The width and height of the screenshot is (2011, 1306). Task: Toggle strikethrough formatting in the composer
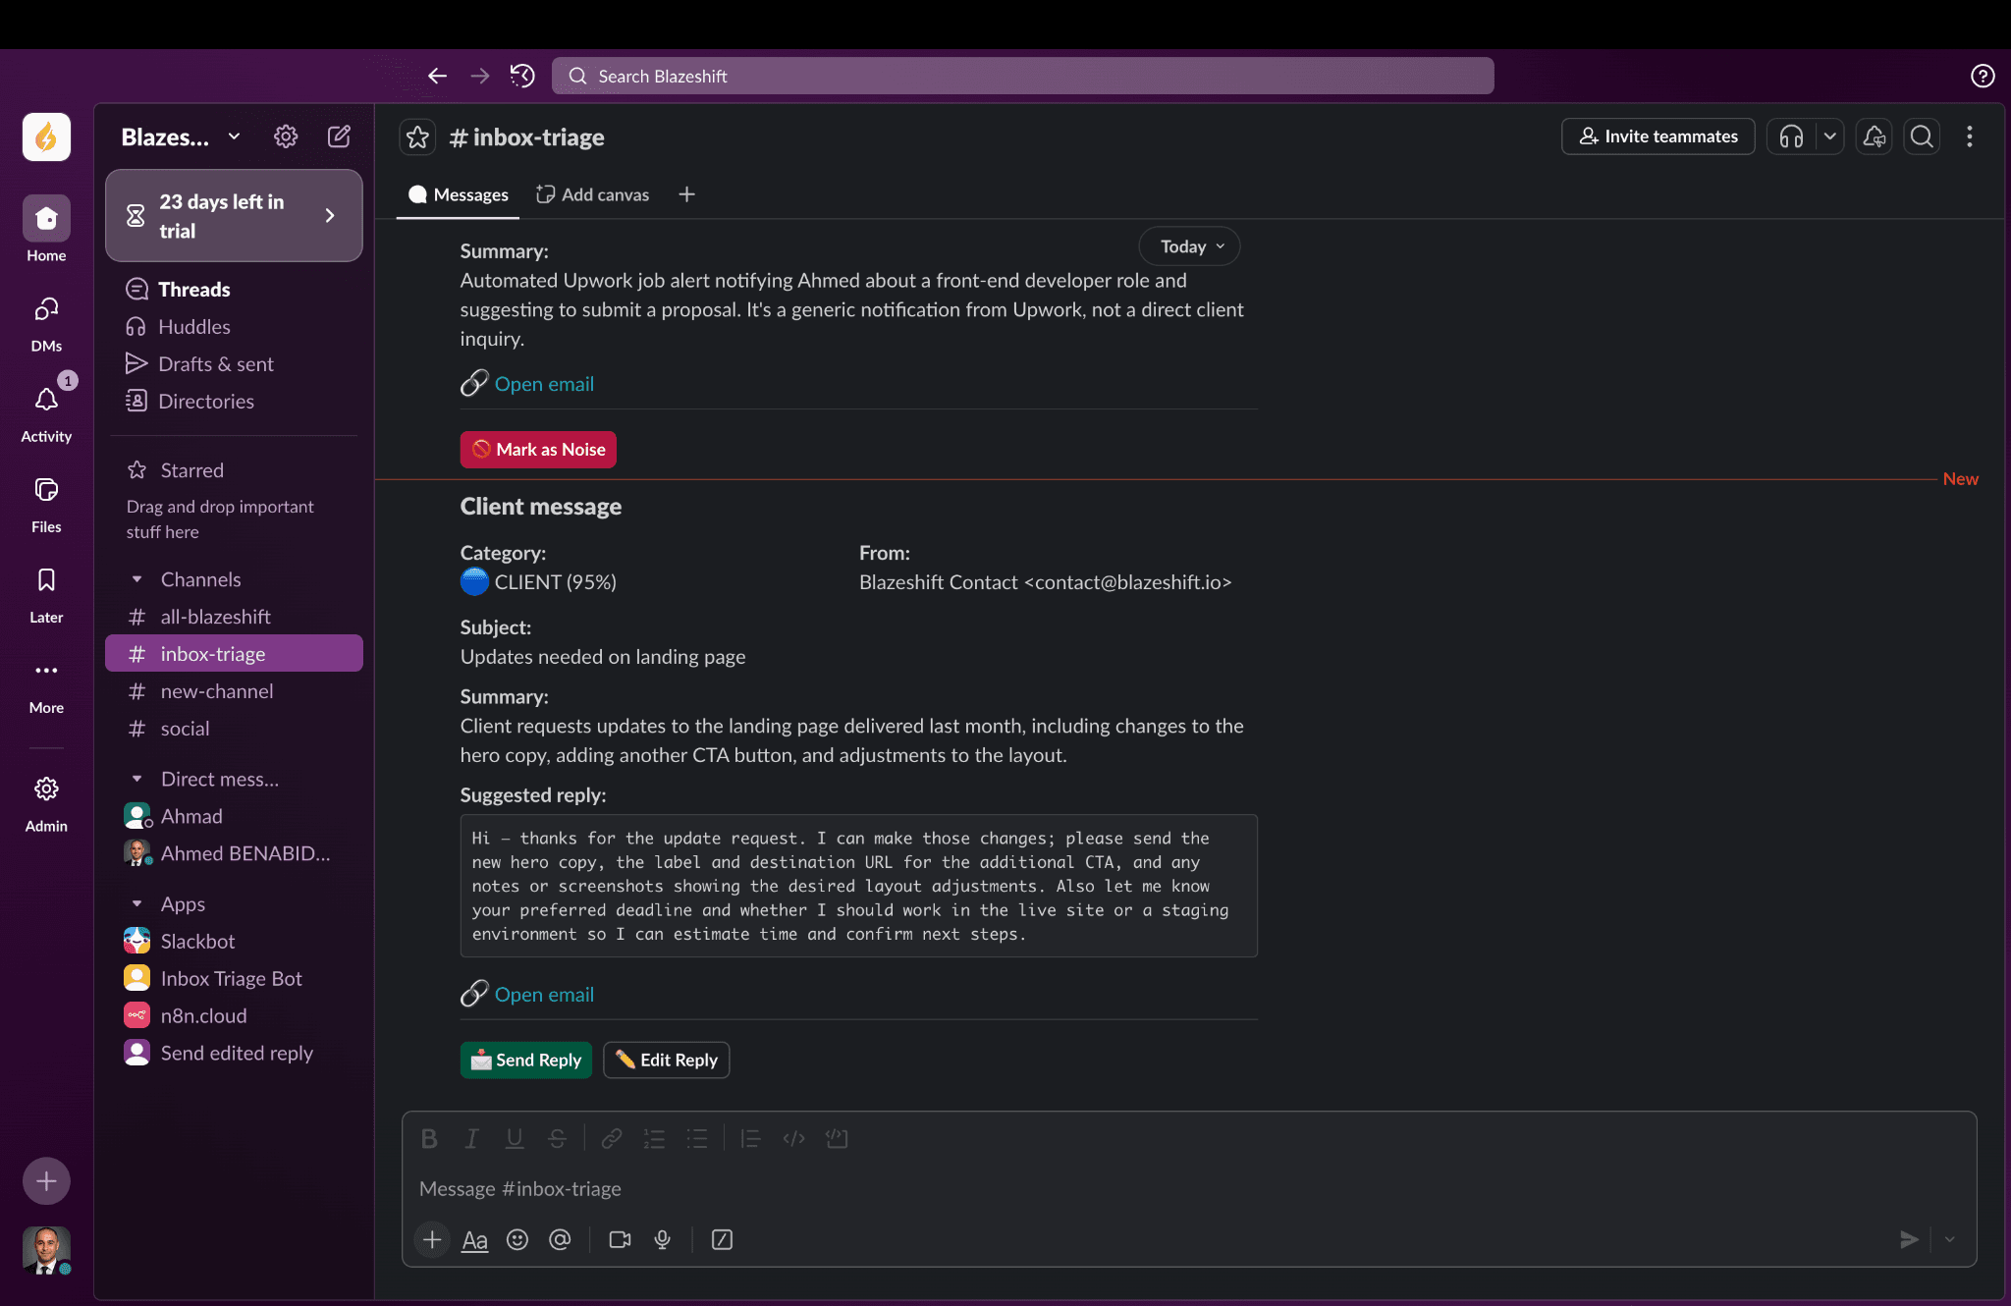[x=557, y=1138]
